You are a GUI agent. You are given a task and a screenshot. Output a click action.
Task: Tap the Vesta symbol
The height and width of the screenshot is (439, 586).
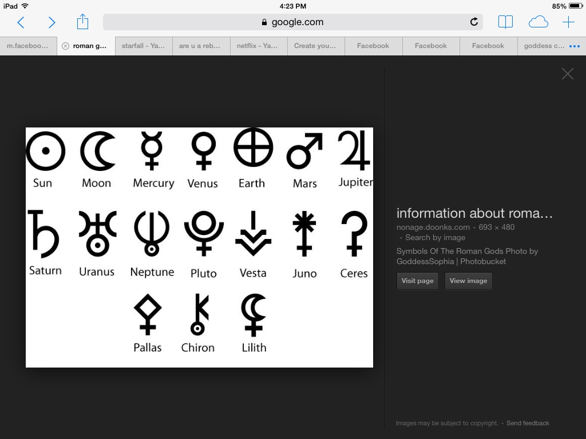(253, 234)
